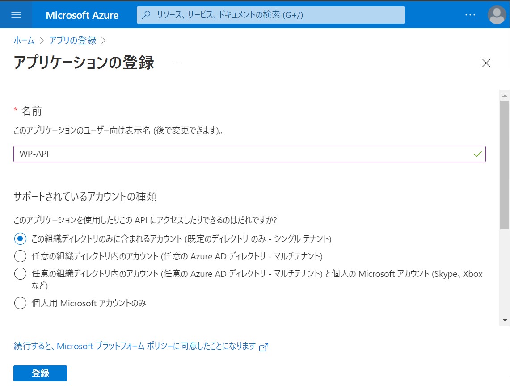Select multitenant and 個人の Microsoft アカウント radio option
Image resolution: width=510 pixels, height=389 pixels.
20,274
